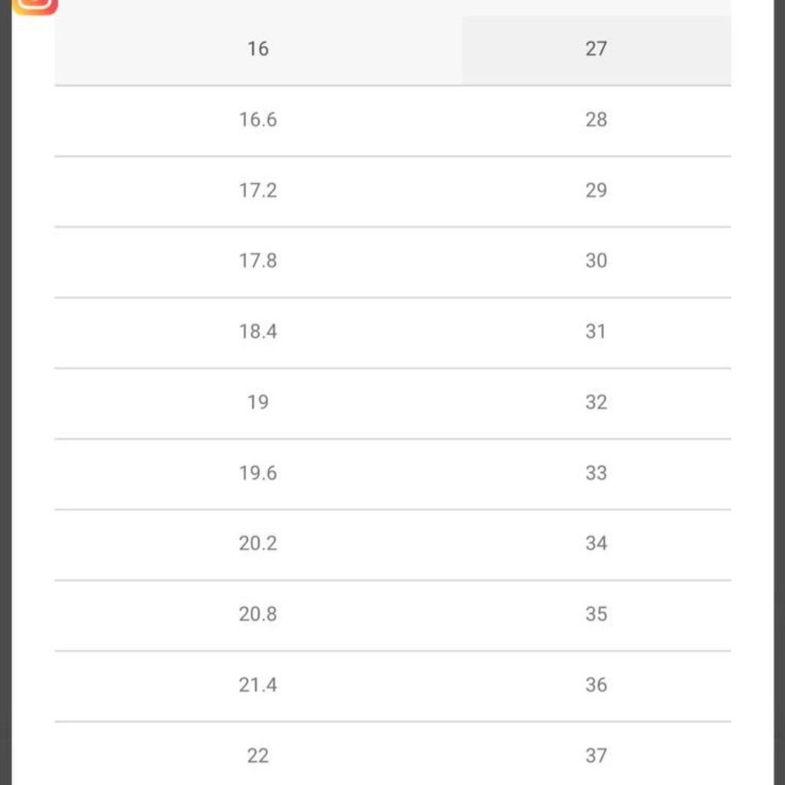Select the 18.4 measurement cell
This screenshot has width=785, height=785.
coord(258,331)
